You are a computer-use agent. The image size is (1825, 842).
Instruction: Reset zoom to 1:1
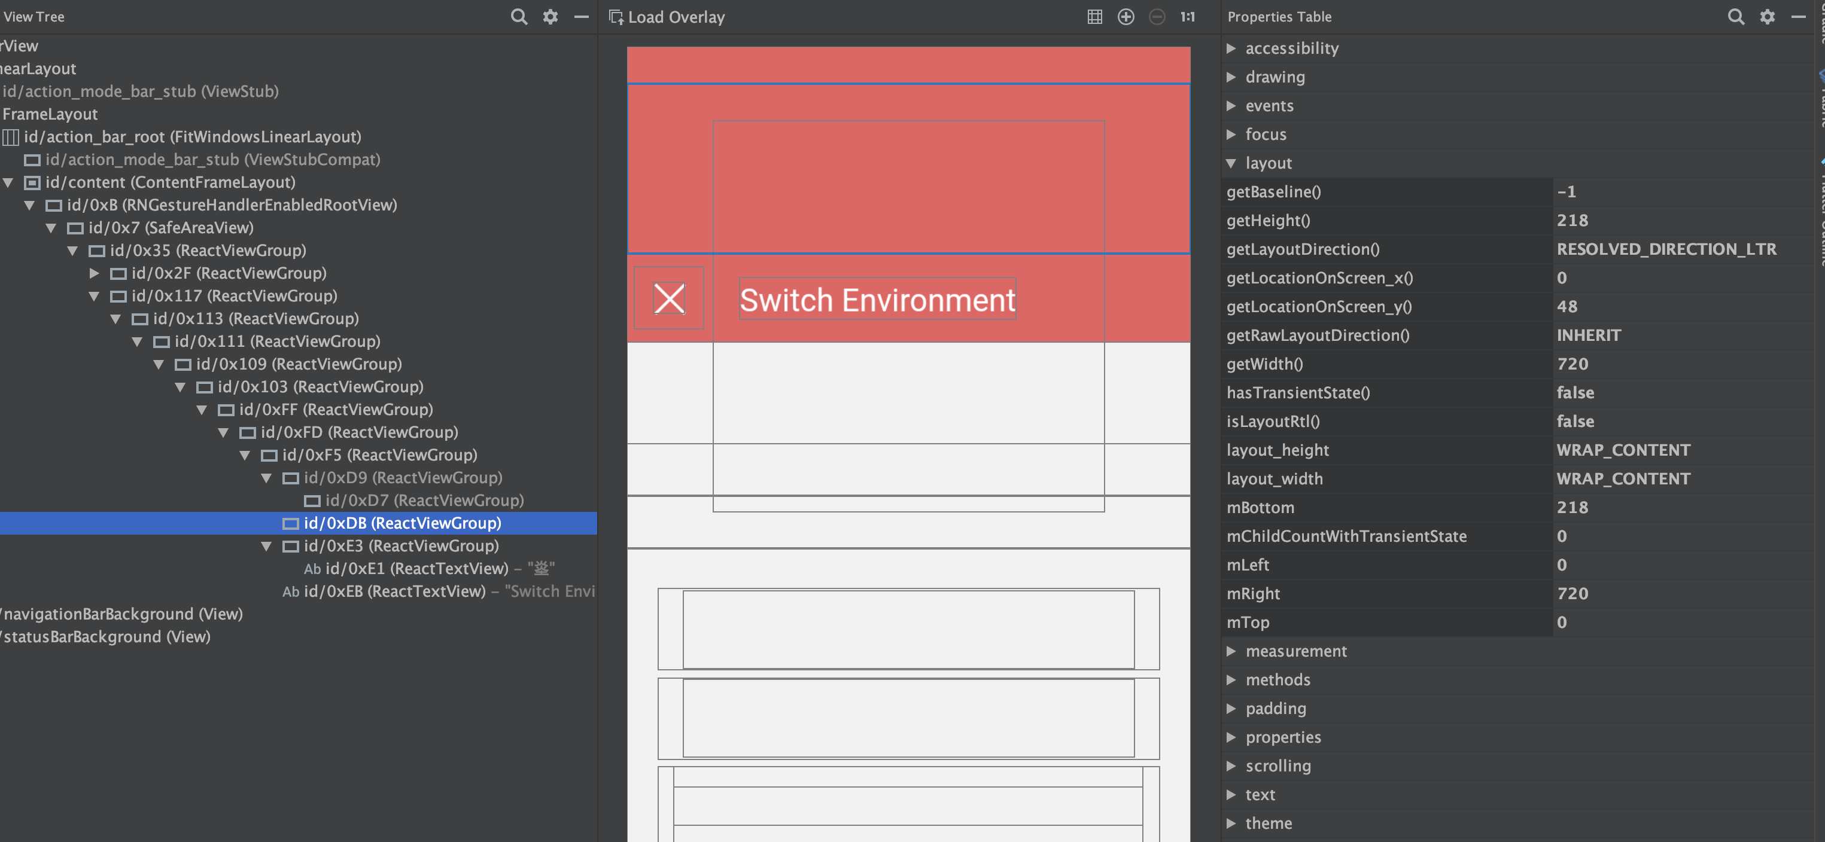pyautogui.click(x=1188, y=16)
